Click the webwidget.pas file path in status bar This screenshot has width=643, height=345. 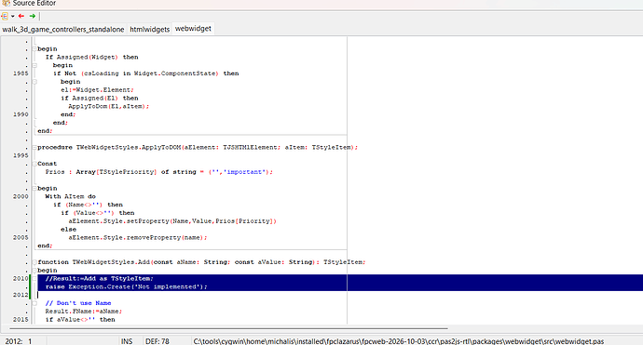coord(399,341)
